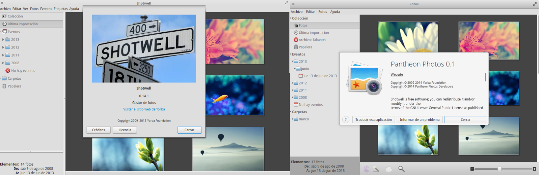Close Pantheon Photos dialog with Cerrar
Image resolution: width=540 pixels, height=175 pixels.
466,119
